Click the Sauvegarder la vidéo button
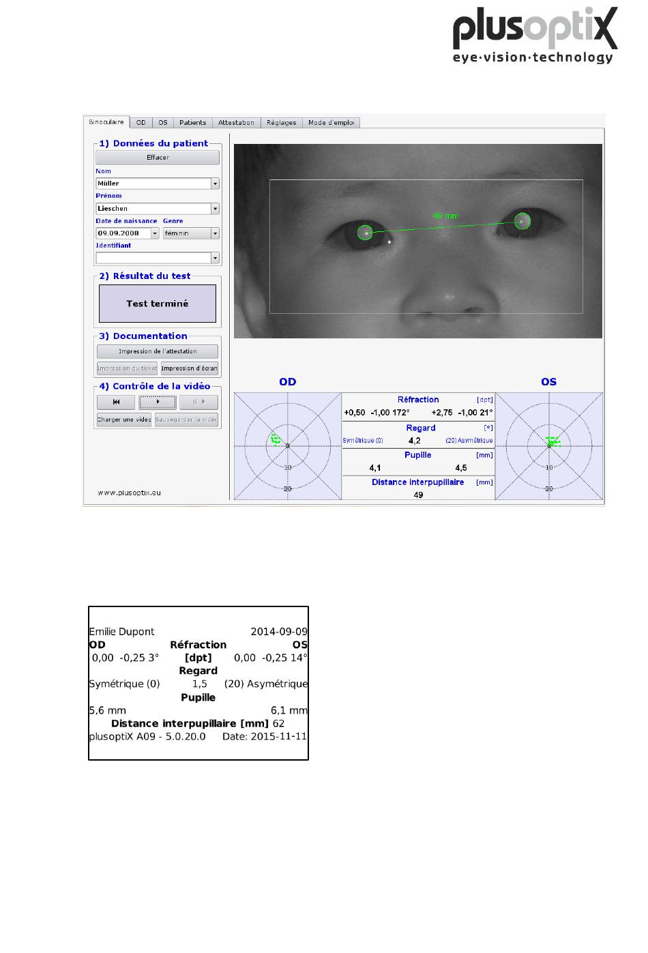The height and width of the screenshot is (953, 648). [186, 420]
